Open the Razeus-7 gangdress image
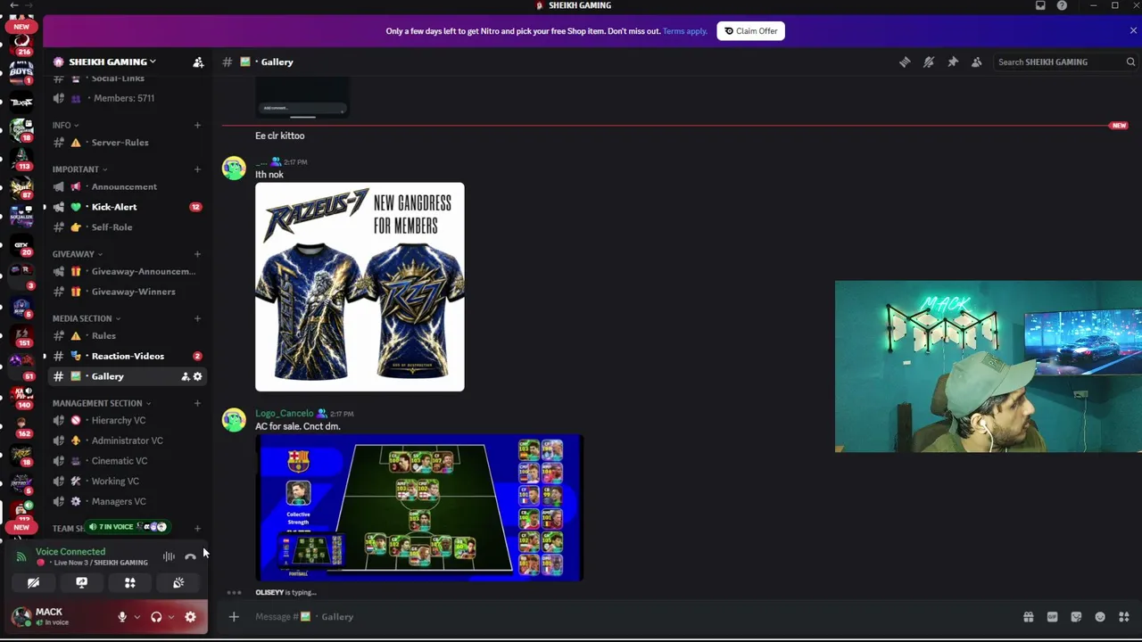The height and width of the screenshot is (642, 1142). 360,287
